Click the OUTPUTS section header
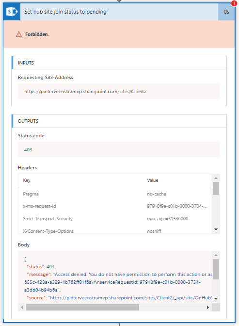This screenshot has height=326, width=239. (119, 121)
